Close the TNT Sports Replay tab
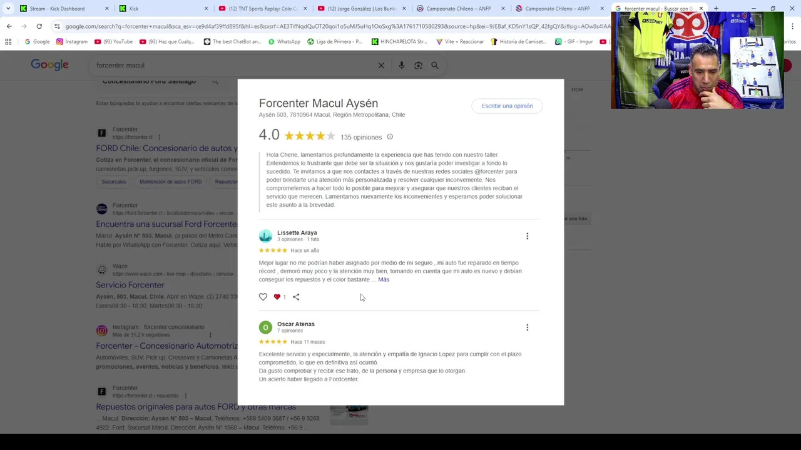The width and height of the screenshot is (801, 450). coord(305,9)
